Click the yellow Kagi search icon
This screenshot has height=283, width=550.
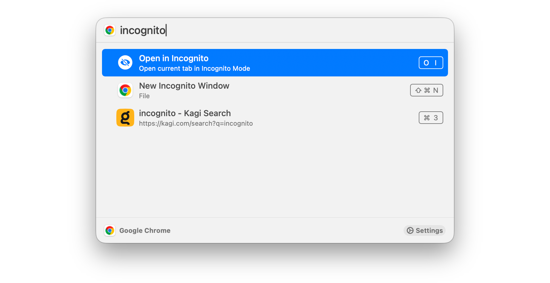[125, 118]
